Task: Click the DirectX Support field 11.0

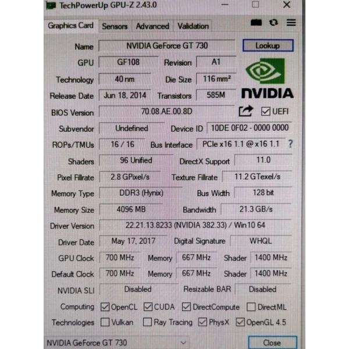Action: 263,160
